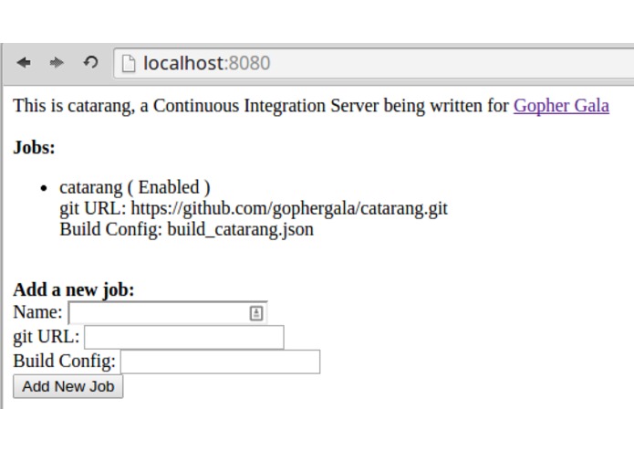Click the 'Add a new job:' heading
This screenshot has width=634, height=451.
tap(74, 289)
